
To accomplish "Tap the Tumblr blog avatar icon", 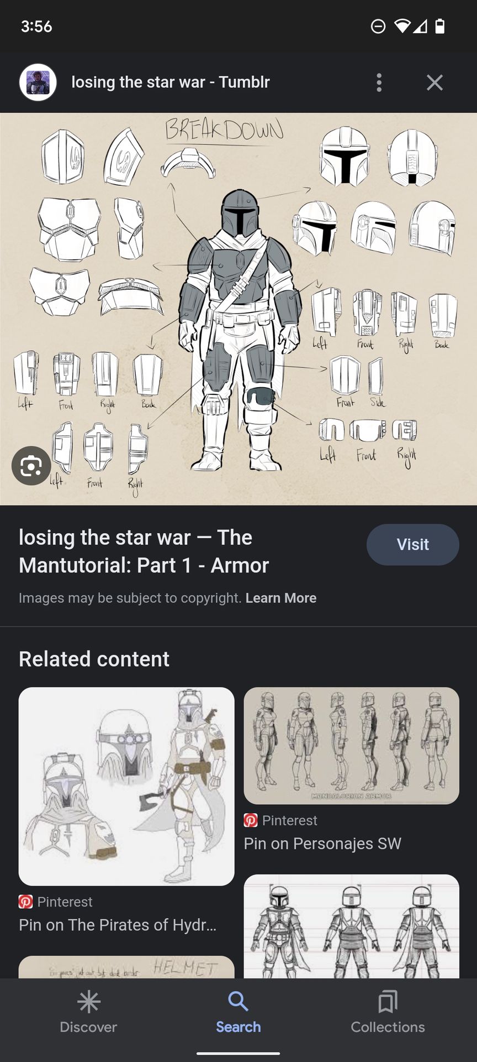I will pos(38,82).
